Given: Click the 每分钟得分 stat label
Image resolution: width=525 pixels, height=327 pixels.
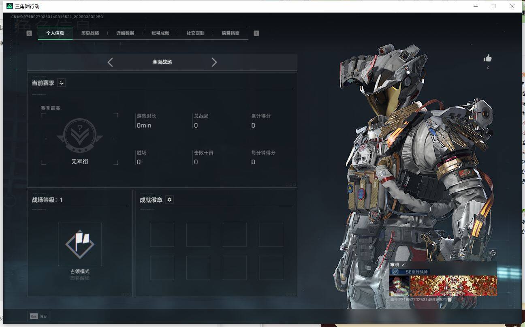Looking at the screenshot, I should pos(263,153).
